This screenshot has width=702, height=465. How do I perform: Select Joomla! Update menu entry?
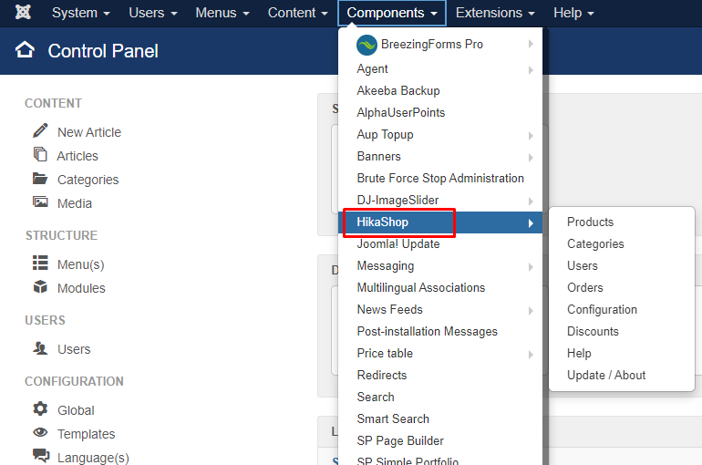[x=398, y=244]
